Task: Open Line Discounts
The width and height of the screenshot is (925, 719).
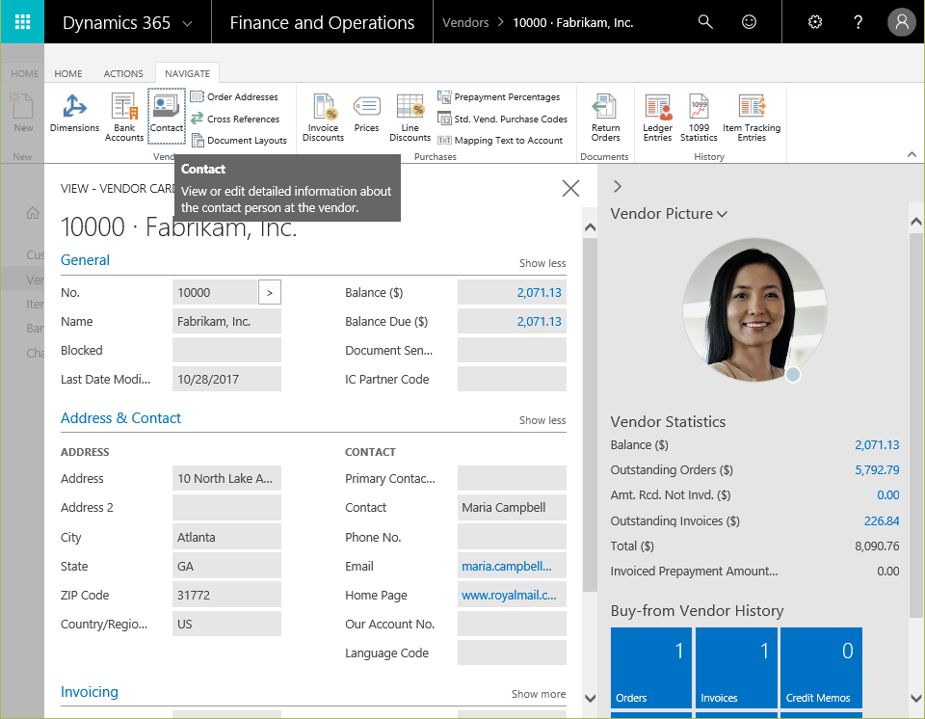Action: click(x=410, y=118)
